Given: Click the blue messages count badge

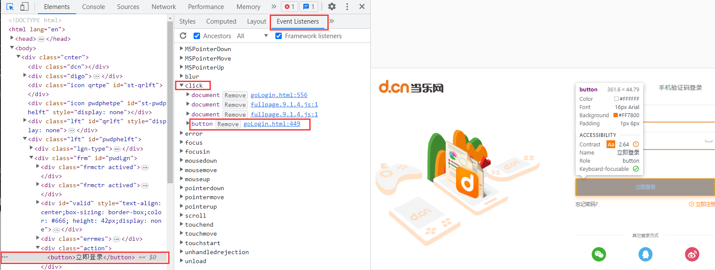Looking at the screenshot, I should click(x=308, y=7).
